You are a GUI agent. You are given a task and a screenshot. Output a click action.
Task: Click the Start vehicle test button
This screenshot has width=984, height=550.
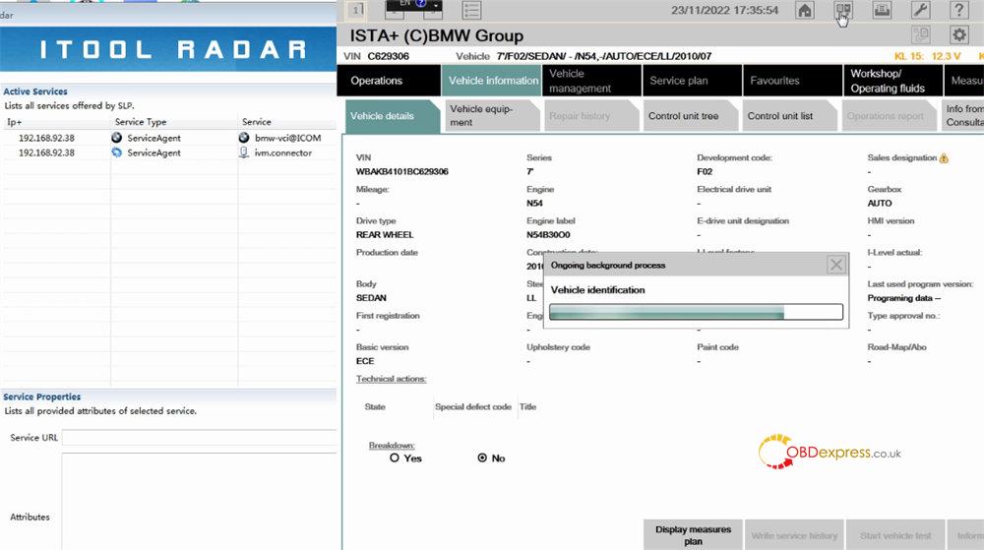(895, 535)
